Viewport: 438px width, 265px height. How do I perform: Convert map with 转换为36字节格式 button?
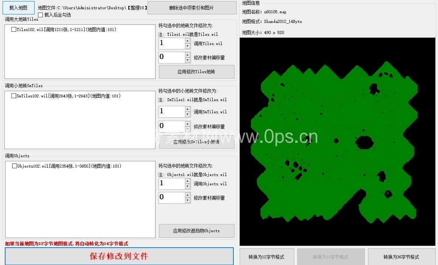[x=401, y=257]
